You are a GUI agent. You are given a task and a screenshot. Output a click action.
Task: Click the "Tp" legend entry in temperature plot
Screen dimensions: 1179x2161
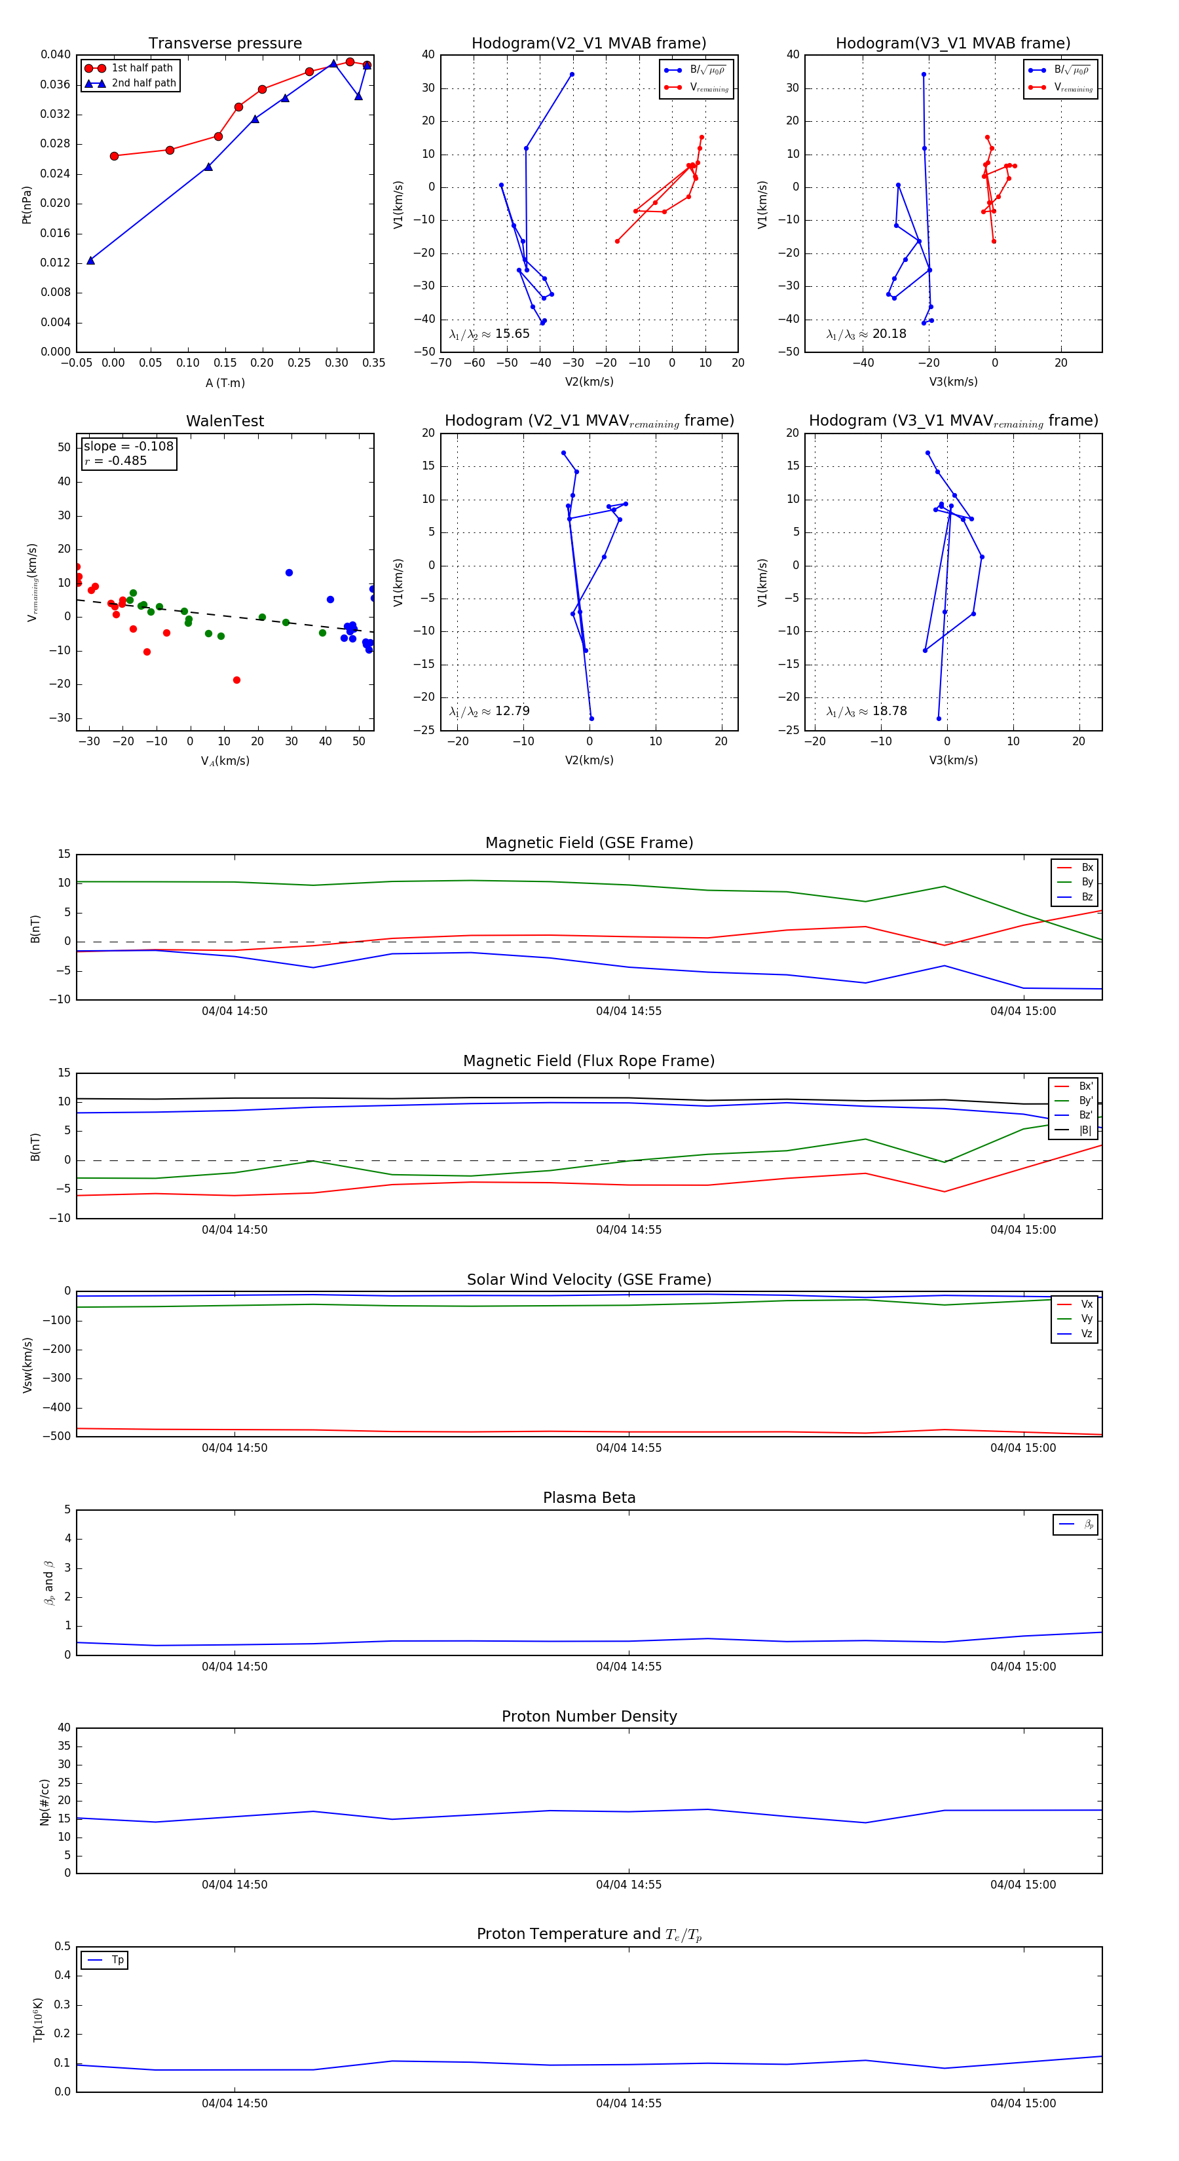click(105, 1961)
